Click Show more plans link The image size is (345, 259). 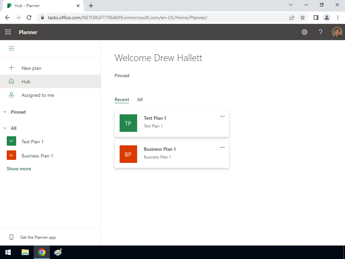(x=19, y=169)
